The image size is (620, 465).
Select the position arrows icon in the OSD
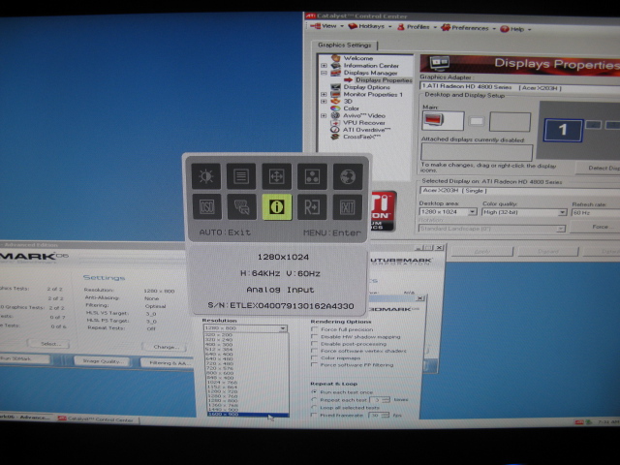click(x=277, y=176)
